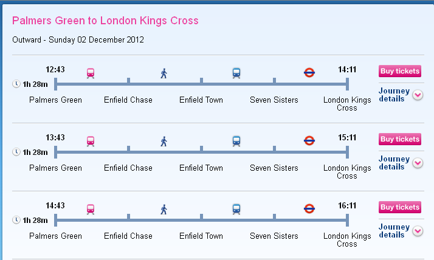The height and width of the screenshot is (260, 434).
Task: Open Journey details link for 13:43 train
Action: [394, 163]
